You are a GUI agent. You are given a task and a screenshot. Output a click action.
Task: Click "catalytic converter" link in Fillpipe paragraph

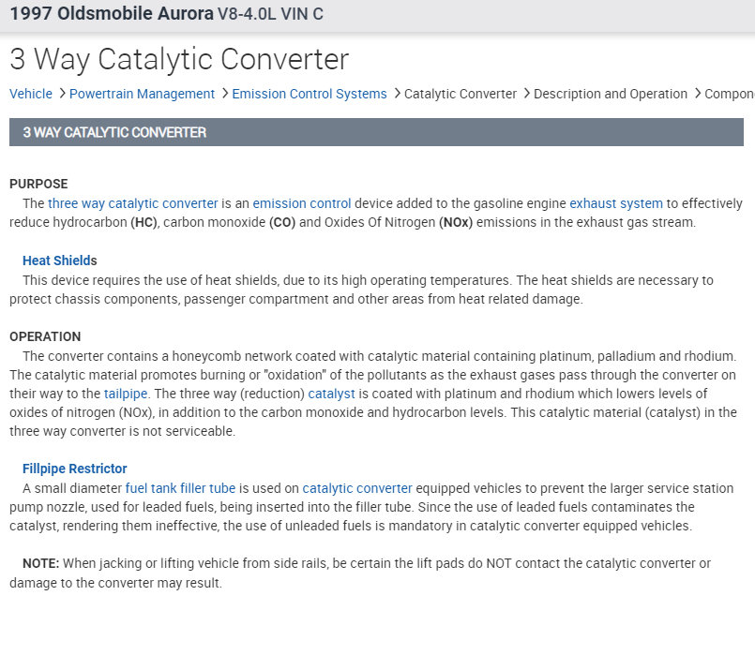click(356, 488)
